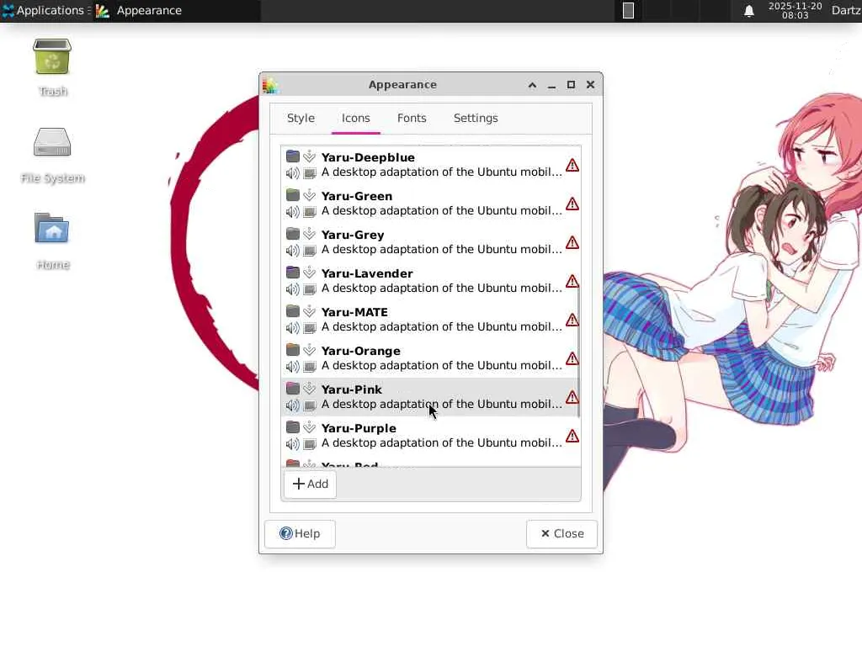Select the Yaru-Orange theme name
862x646 pixels.
(x=360, y=351)
